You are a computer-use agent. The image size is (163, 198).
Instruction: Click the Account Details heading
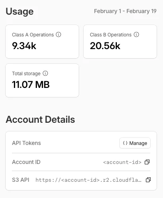(x=40, y=120)
